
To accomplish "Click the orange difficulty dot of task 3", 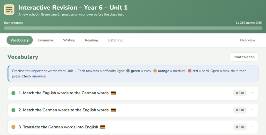I will [x=14, y=127].
